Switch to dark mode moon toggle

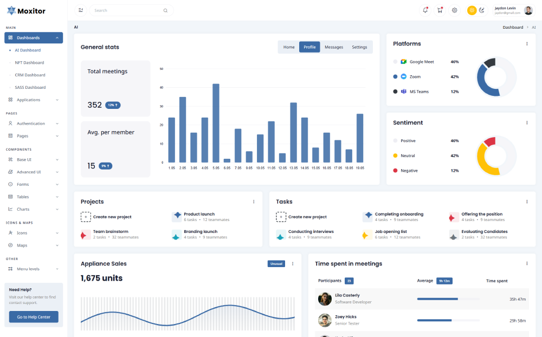pos(481,10)
